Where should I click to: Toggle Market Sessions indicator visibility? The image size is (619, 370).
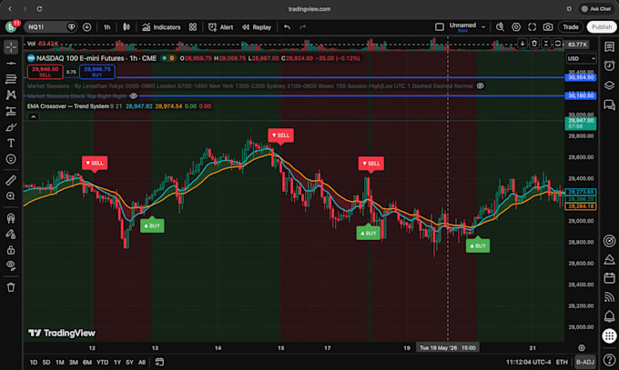click(480, 86)
